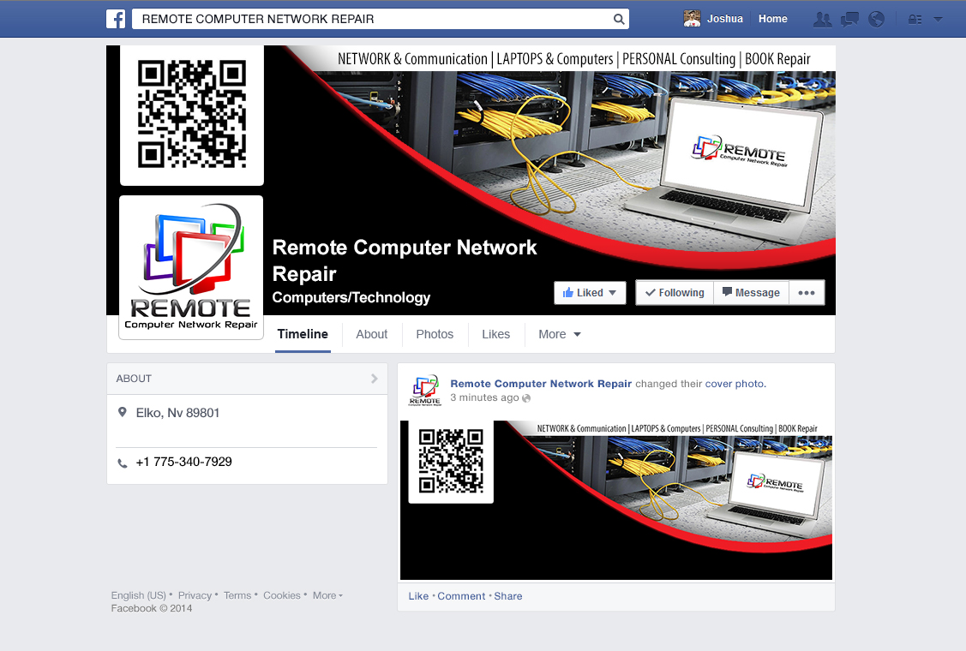Click the 3 minutes ago timestamp
The width and height of the screenshot is (966, 651).
(484, 397)
